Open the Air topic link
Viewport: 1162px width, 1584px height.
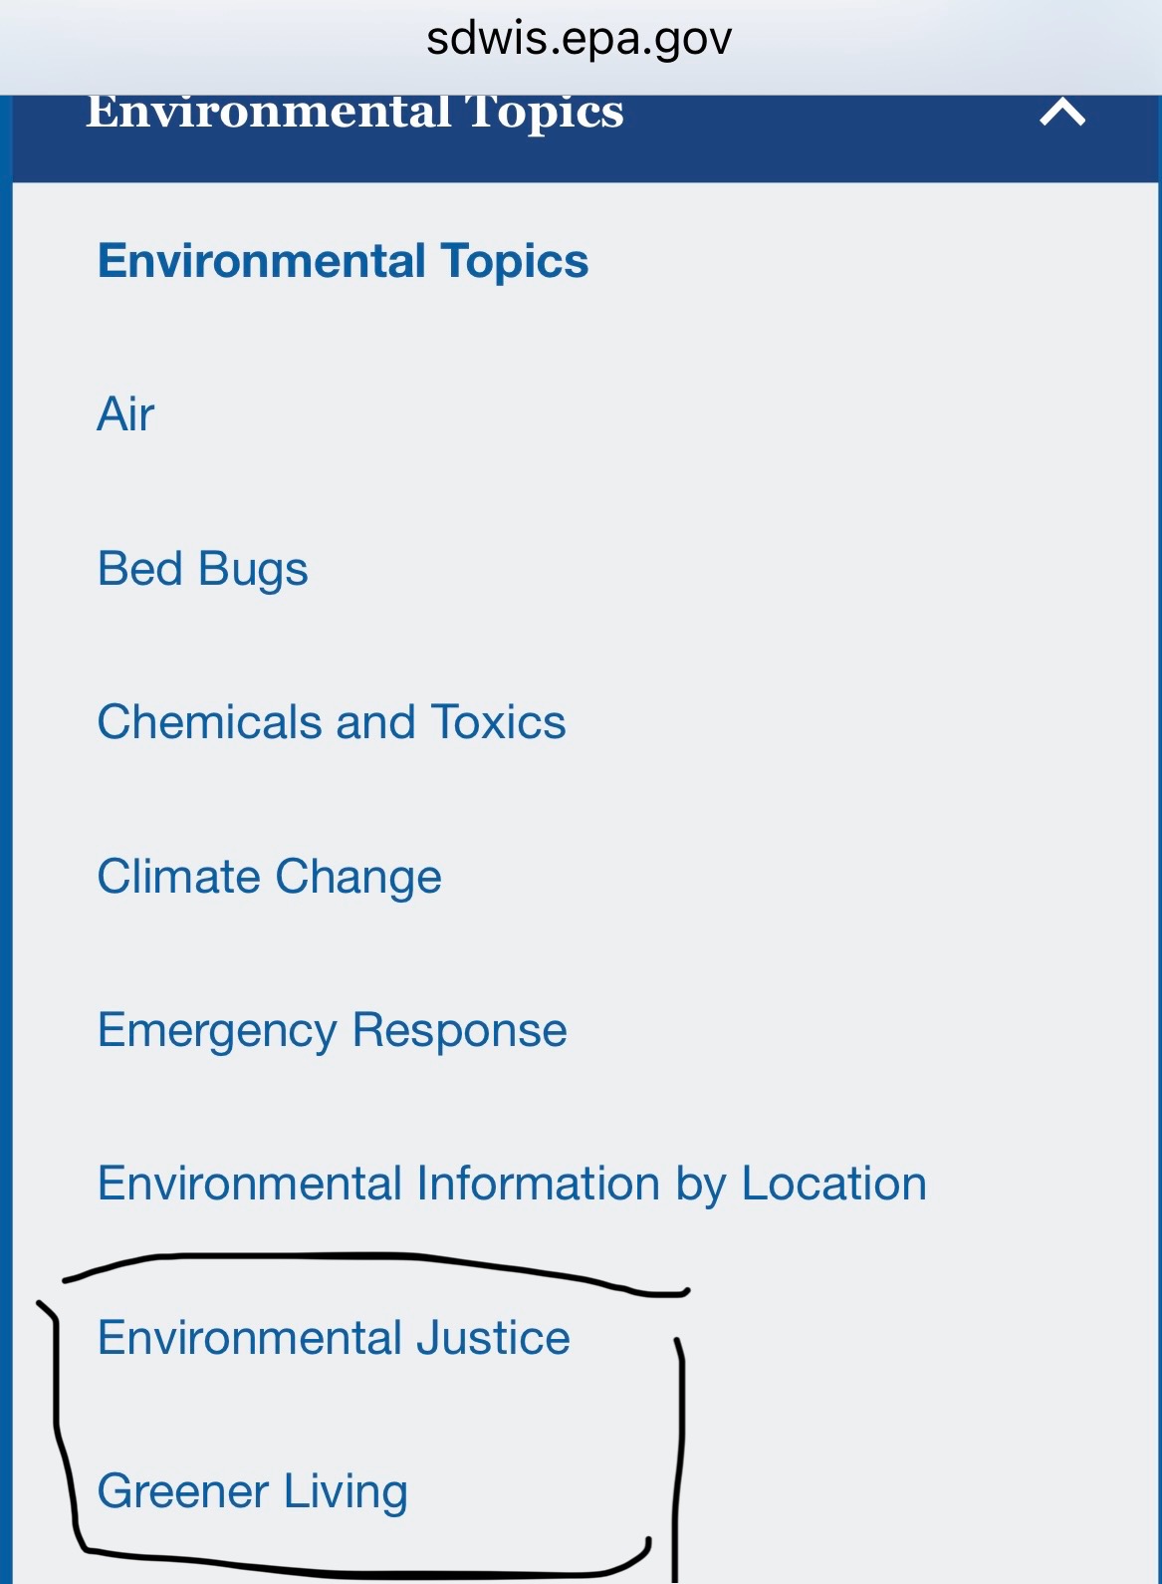tap(126, 414)
